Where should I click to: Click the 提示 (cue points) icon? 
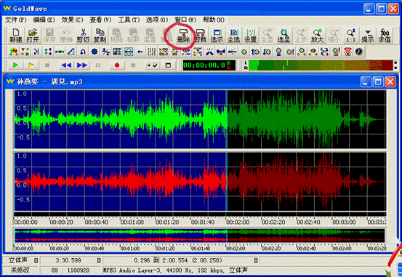tap(368, 36)
